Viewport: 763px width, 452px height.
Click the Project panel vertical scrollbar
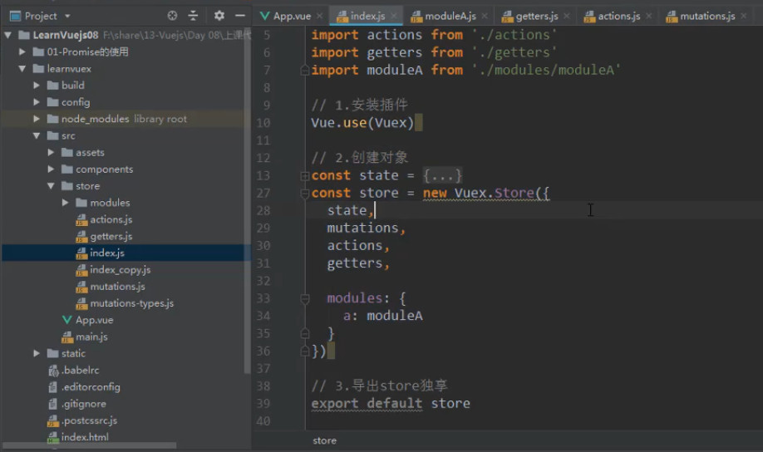click(247, 199)
